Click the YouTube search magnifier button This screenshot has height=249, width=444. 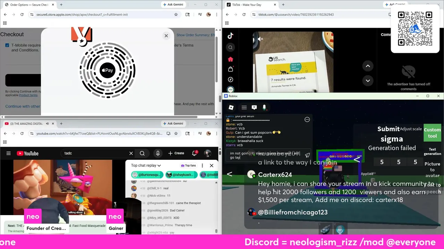(142, 153)
